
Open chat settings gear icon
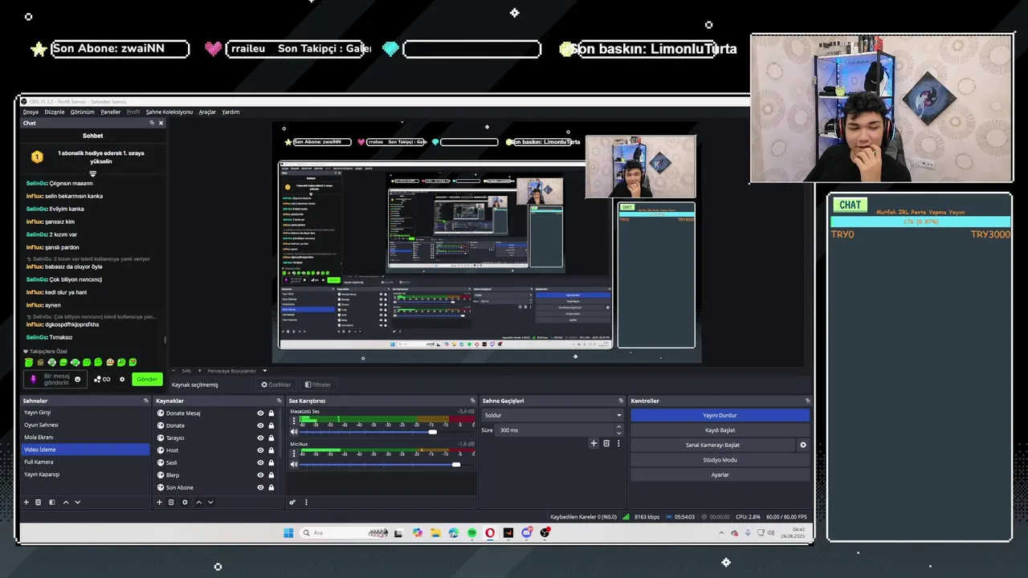click(x=122, y=379)
